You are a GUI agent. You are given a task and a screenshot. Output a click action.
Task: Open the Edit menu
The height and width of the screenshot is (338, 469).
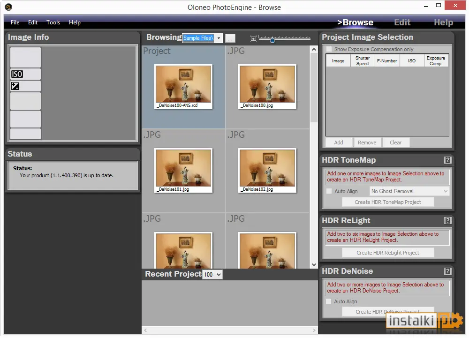[33, 23]
